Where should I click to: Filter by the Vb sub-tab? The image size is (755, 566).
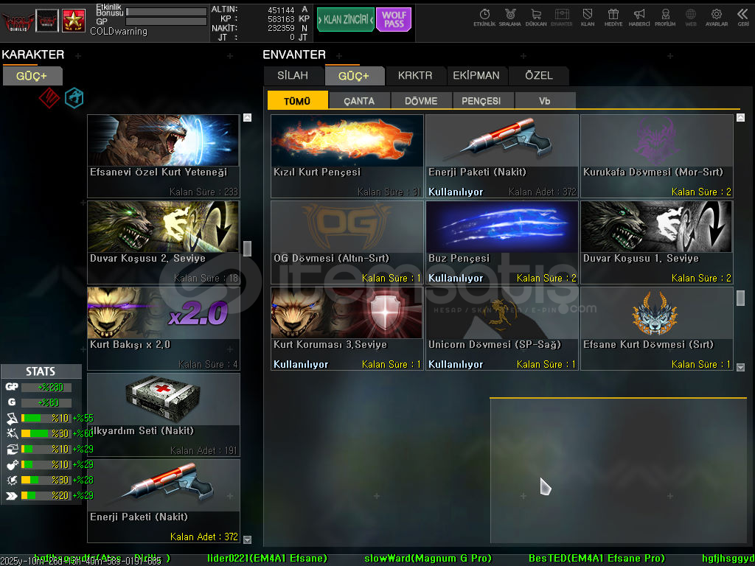pyautogui.click(x=545, y=100)
